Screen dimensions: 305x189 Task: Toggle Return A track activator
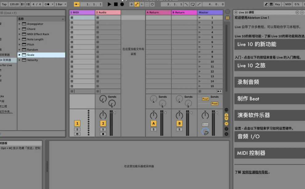(154, 123)
